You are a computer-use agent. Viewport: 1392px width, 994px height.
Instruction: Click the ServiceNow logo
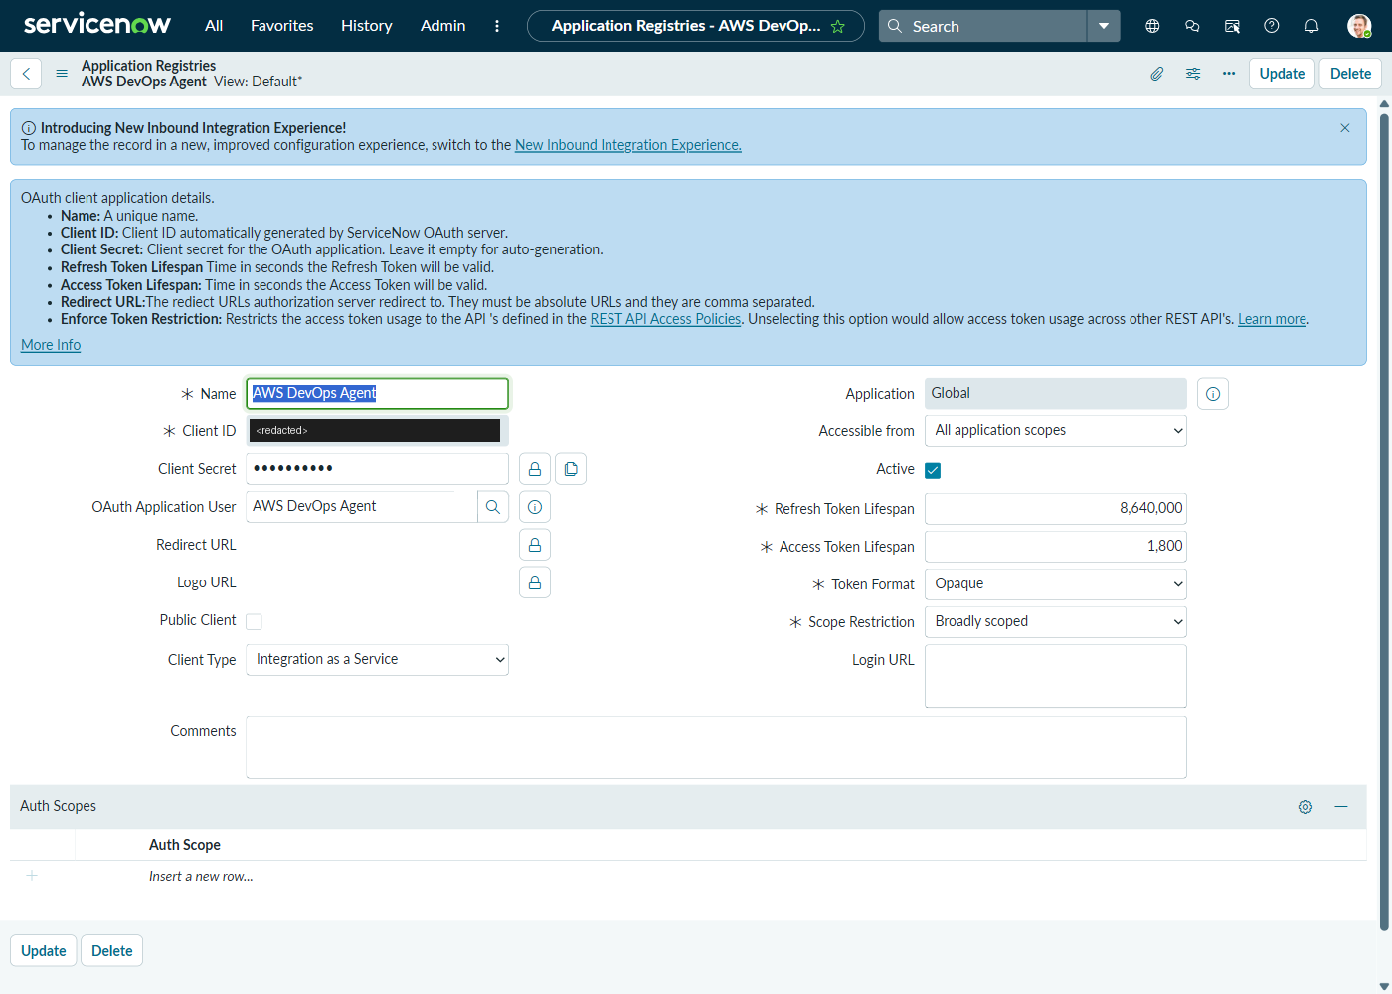[x=96, y=25]
